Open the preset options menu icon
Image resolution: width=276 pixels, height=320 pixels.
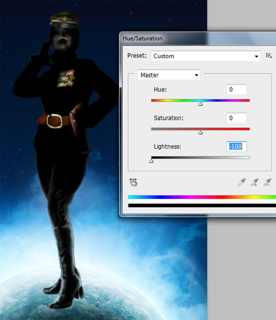[x=269, y=55]
